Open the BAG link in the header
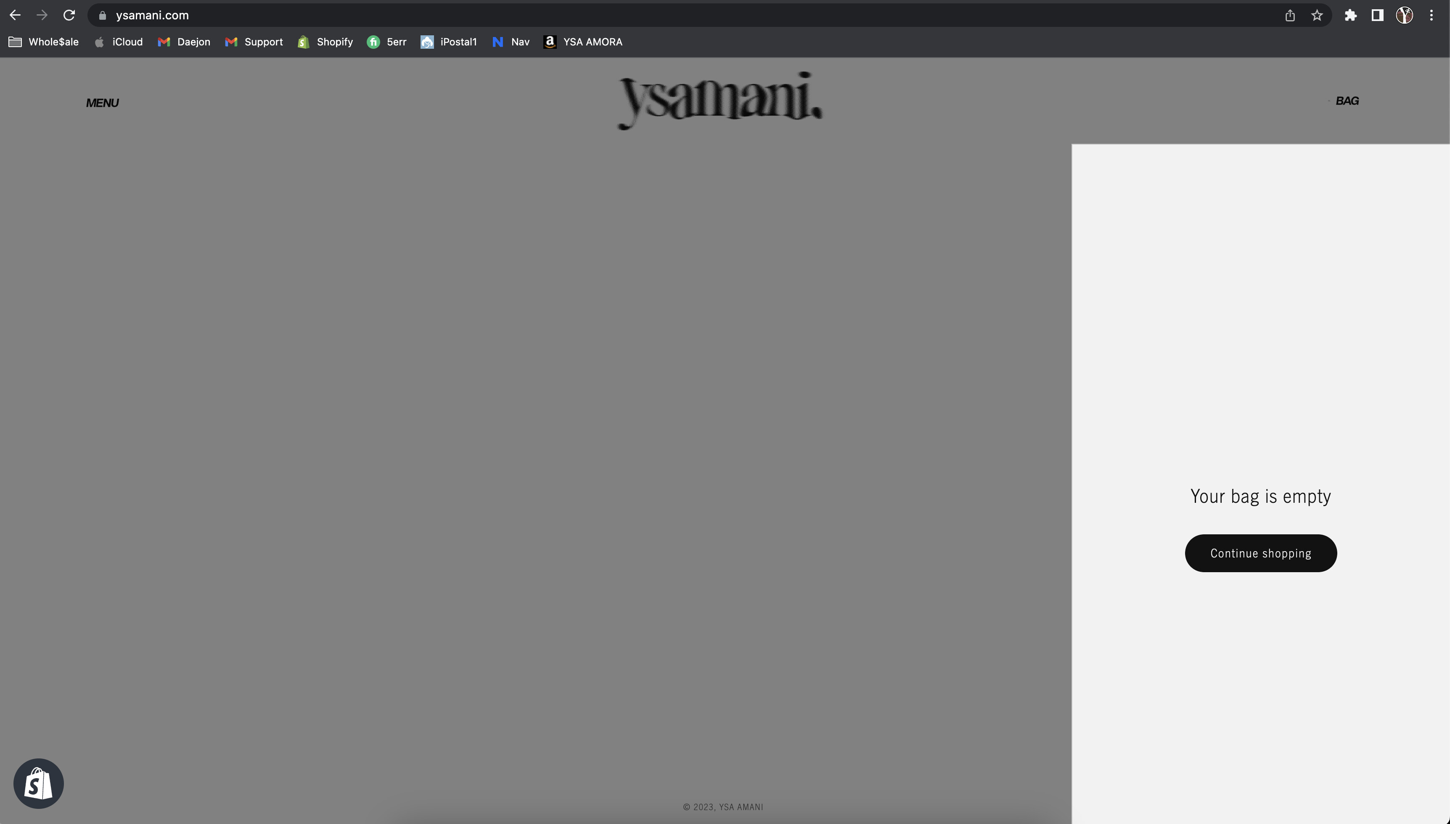Viewport: 1450px width, 824px height. (1347, 101)
